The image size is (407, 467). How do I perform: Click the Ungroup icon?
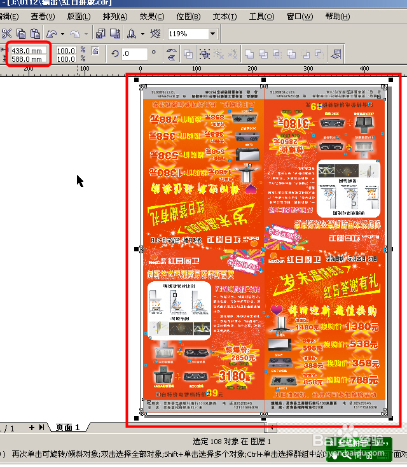point(219,54)
